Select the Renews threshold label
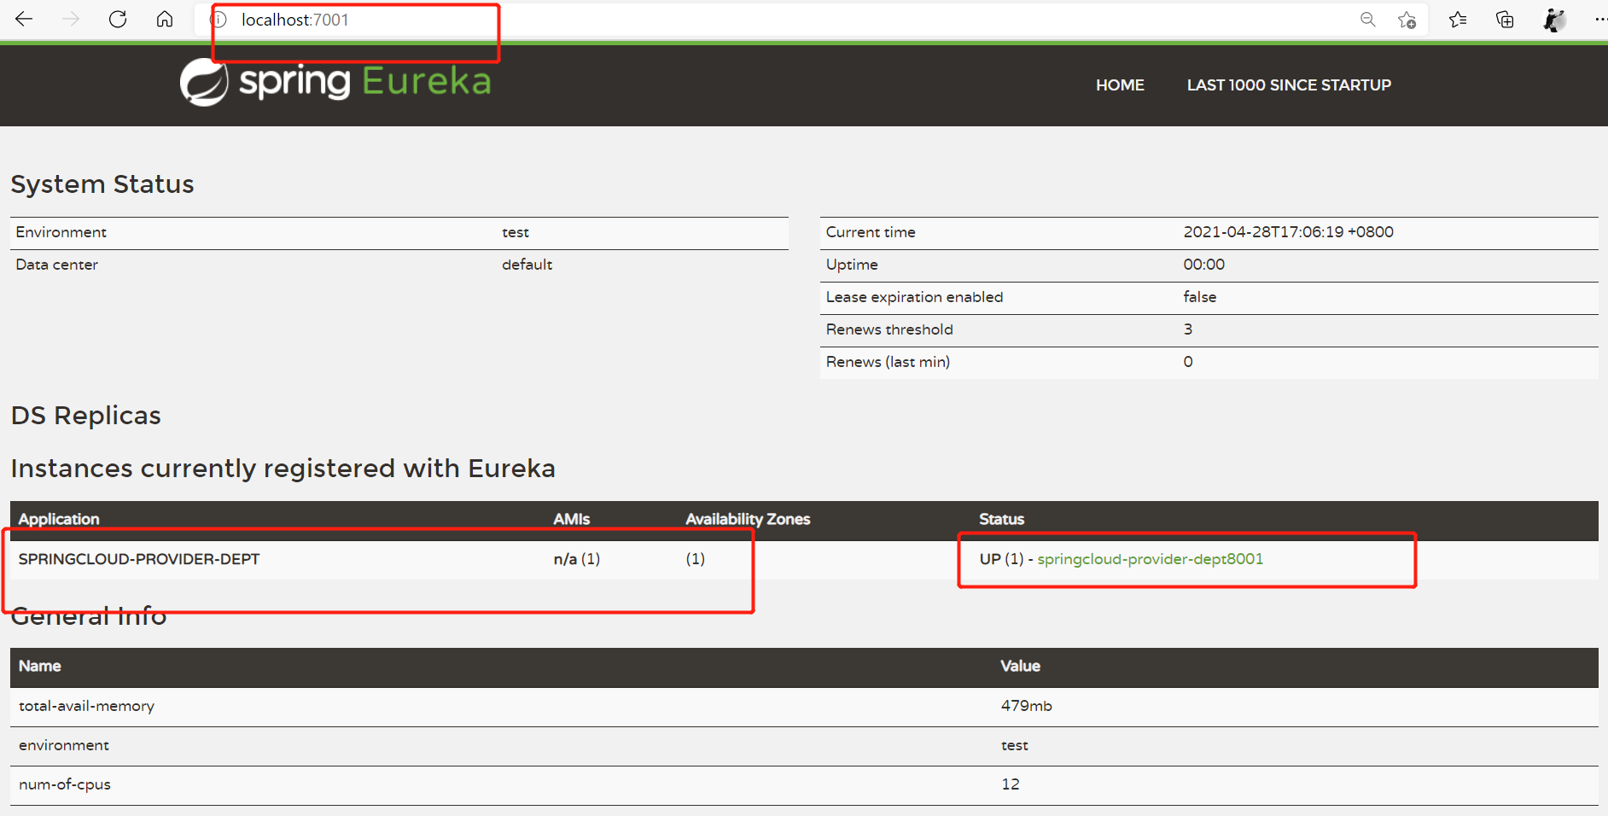 [x=889, y=329]
